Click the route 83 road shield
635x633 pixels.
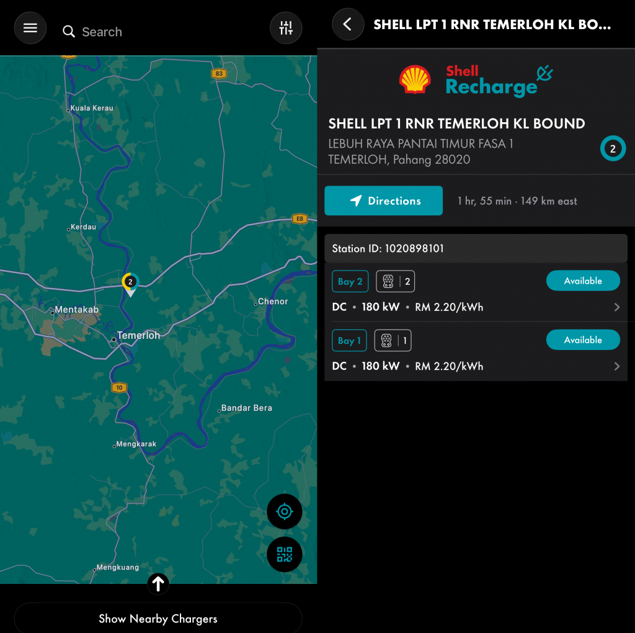tap(219, 73)
